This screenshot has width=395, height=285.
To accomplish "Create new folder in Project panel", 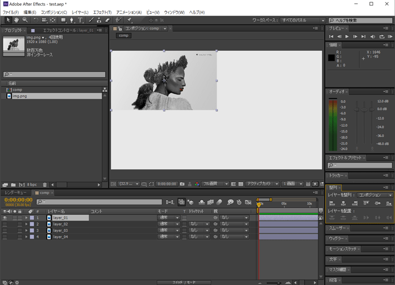I will (13, 185).
